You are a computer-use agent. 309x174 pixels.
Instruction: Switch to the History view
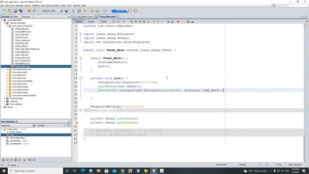(x=103, y=21)
